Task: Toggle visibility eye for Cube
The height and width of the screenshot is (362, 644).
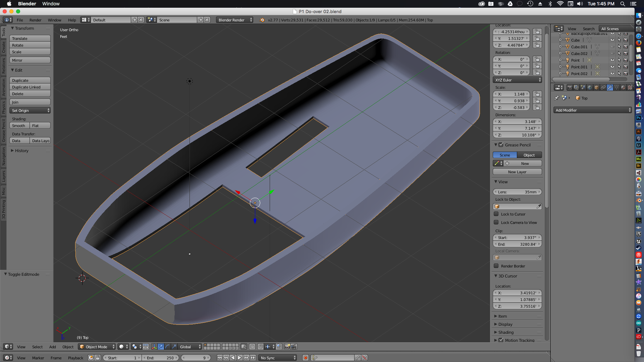Action: tap(612, 40)
